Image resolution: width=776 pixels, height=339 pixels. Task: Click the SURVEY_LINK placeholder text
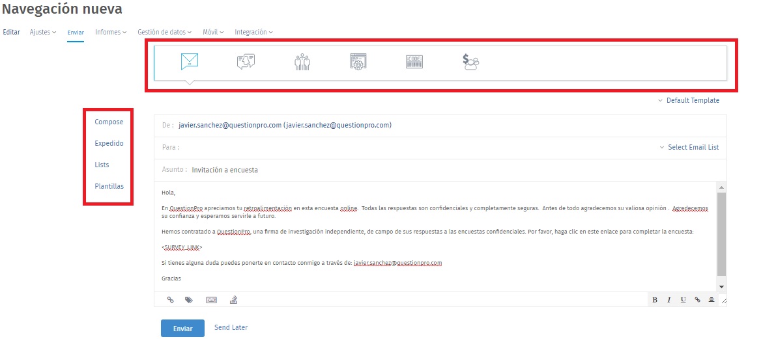click(x=182, y=247)
